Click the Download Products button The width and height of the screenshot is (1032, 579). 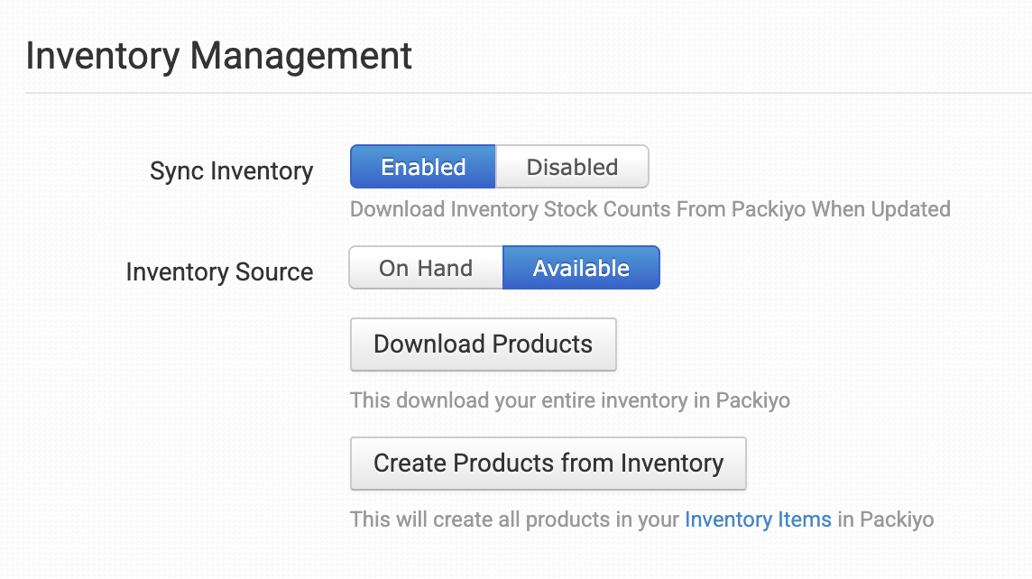click(484, 345)
